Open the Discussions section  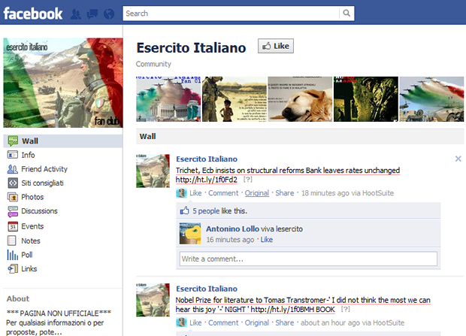pos(39,210)
